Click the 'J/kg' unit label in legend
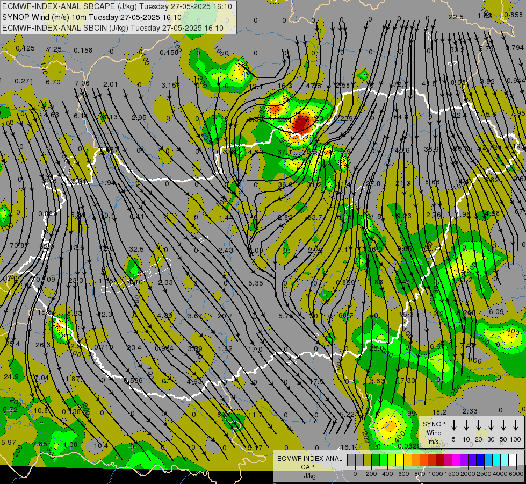 click(x=309, y=475)
